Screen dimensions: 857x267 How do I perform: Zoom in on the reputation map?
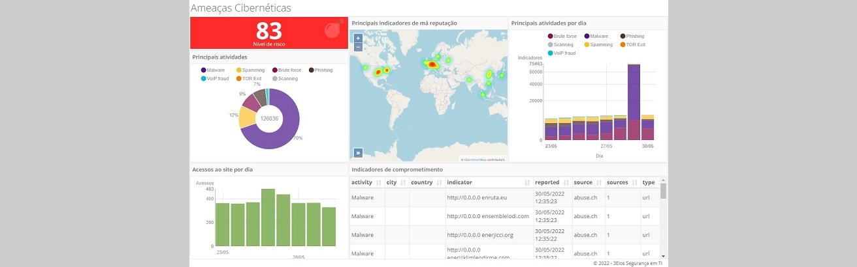pyautogui.click(x=358, y=38)
